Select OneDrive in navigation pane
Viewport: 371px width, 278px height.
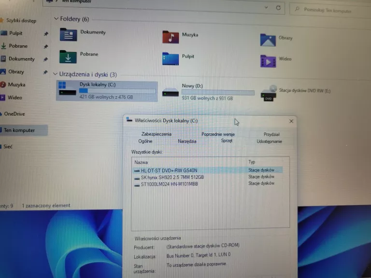pyautogui.click(x=14, y=114)
